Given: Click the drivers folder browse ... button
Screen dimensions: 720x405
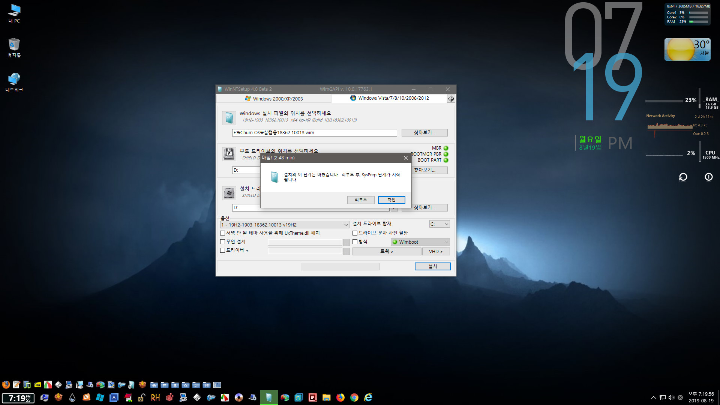Looking at the screenshot, I should click(x=346, y=251).
